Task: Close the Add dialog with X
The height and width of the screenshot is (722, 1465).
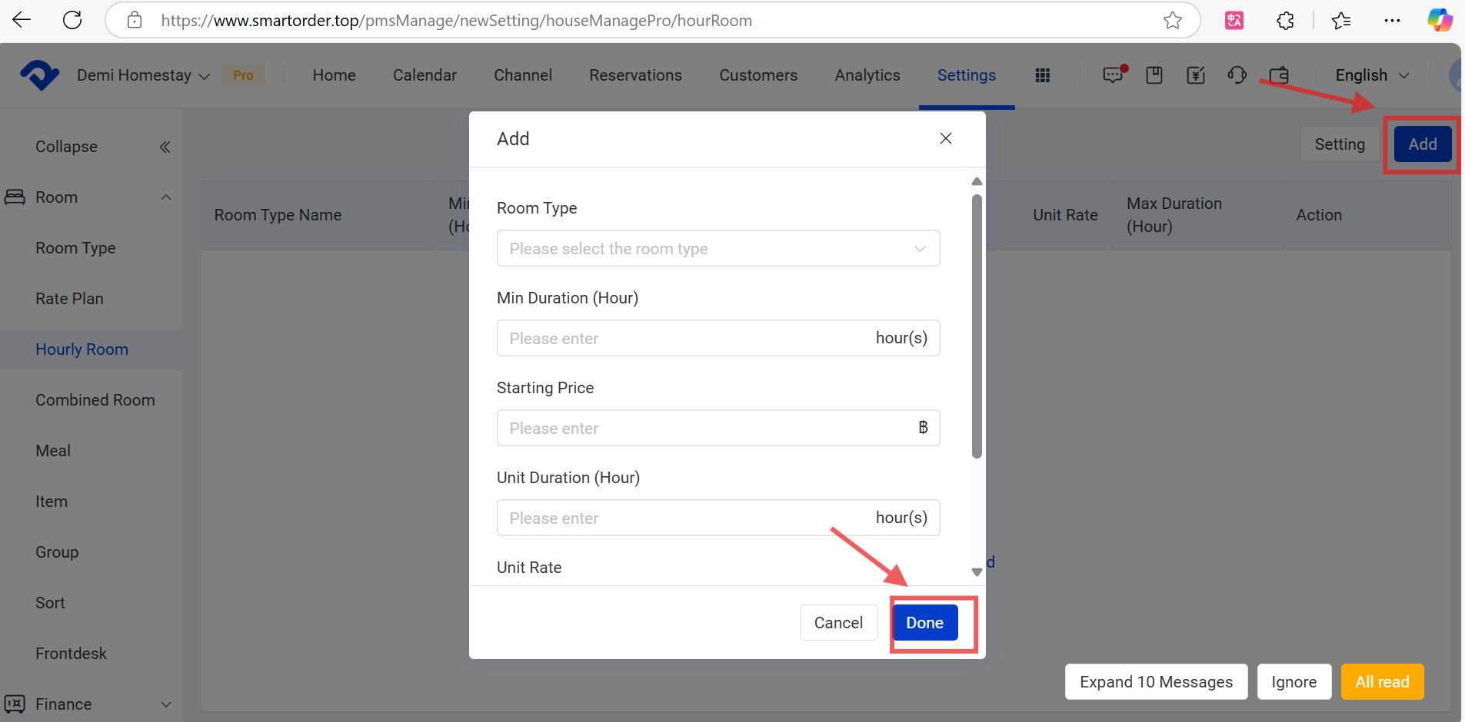Action: click(x=945, y=138)
